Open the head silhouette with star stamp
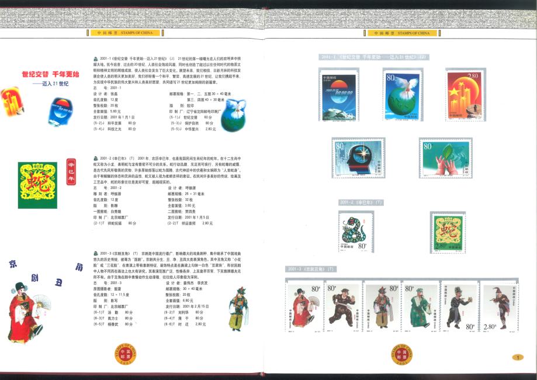Viewport: 537px width, 380px height. (358, 157)
